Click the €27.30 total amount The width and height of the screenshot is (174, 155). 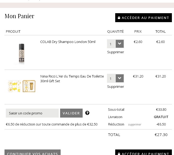pos(161,135)
